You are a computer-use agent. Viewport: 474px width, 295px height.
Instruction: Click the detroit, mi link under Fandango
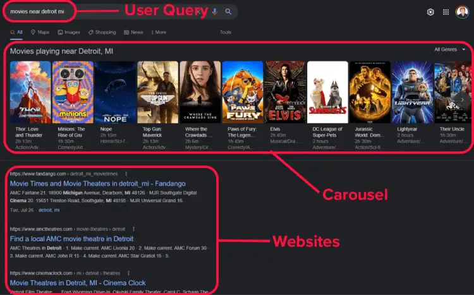pyautogui.click(x=49, y=210)
